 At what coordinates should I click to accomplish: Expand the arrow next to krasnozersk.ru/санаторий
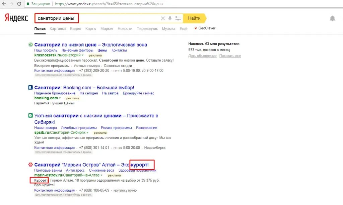point(83,55)
